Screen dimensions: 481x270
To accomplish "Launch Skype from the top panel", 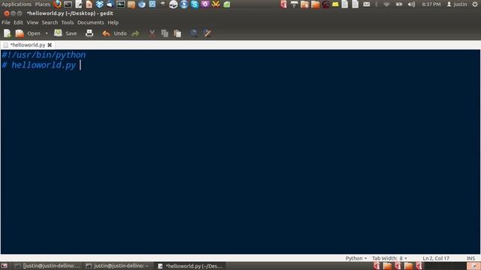I will tap(194, 4).
